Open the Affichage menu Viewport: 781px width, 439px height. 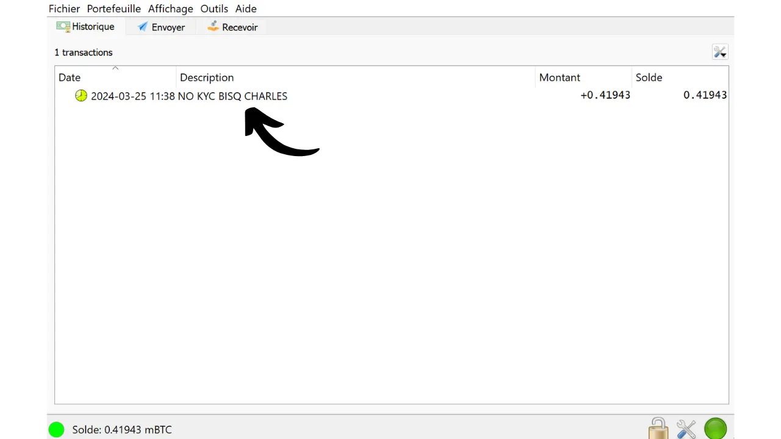click(170, 9)
